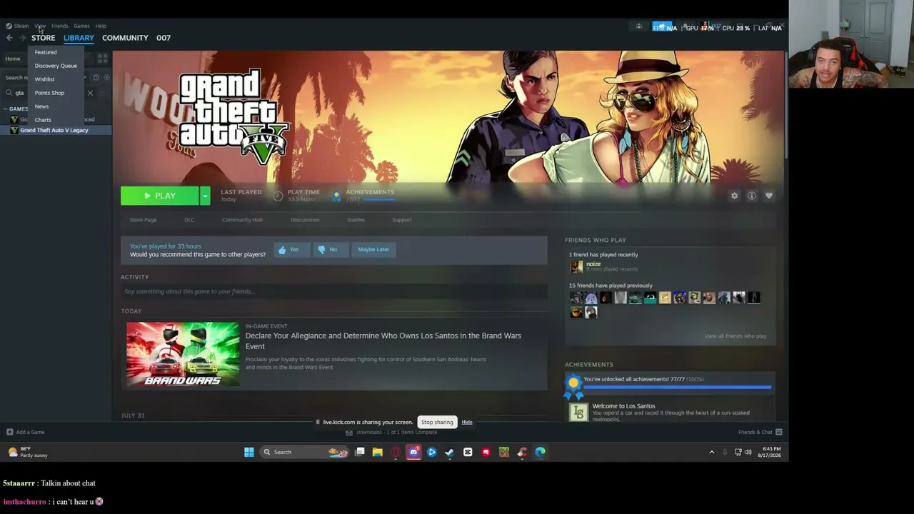Click Maybe Later on recommendation prompt
Image resolution: width=914 pixels, height=514 pixels.
coord(373,250)
